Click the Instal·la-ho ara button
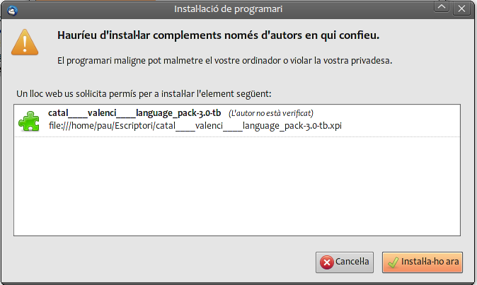477x285 pixels. 423,262
